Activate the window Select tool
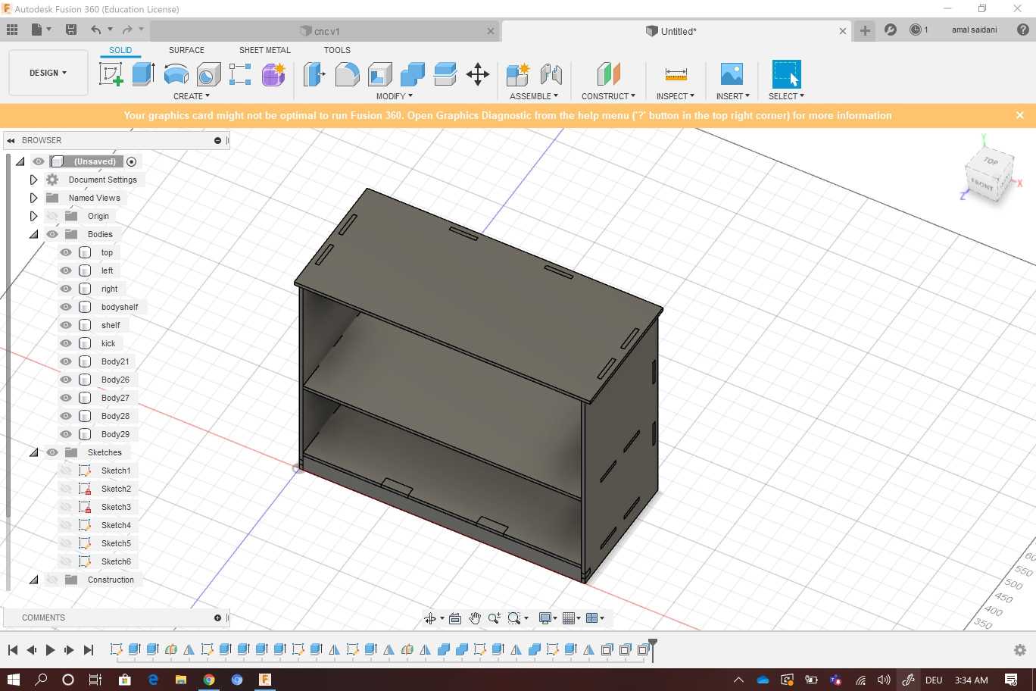Image resolution: width=1036 pixels, height=691 pixels. coord(786,74)
